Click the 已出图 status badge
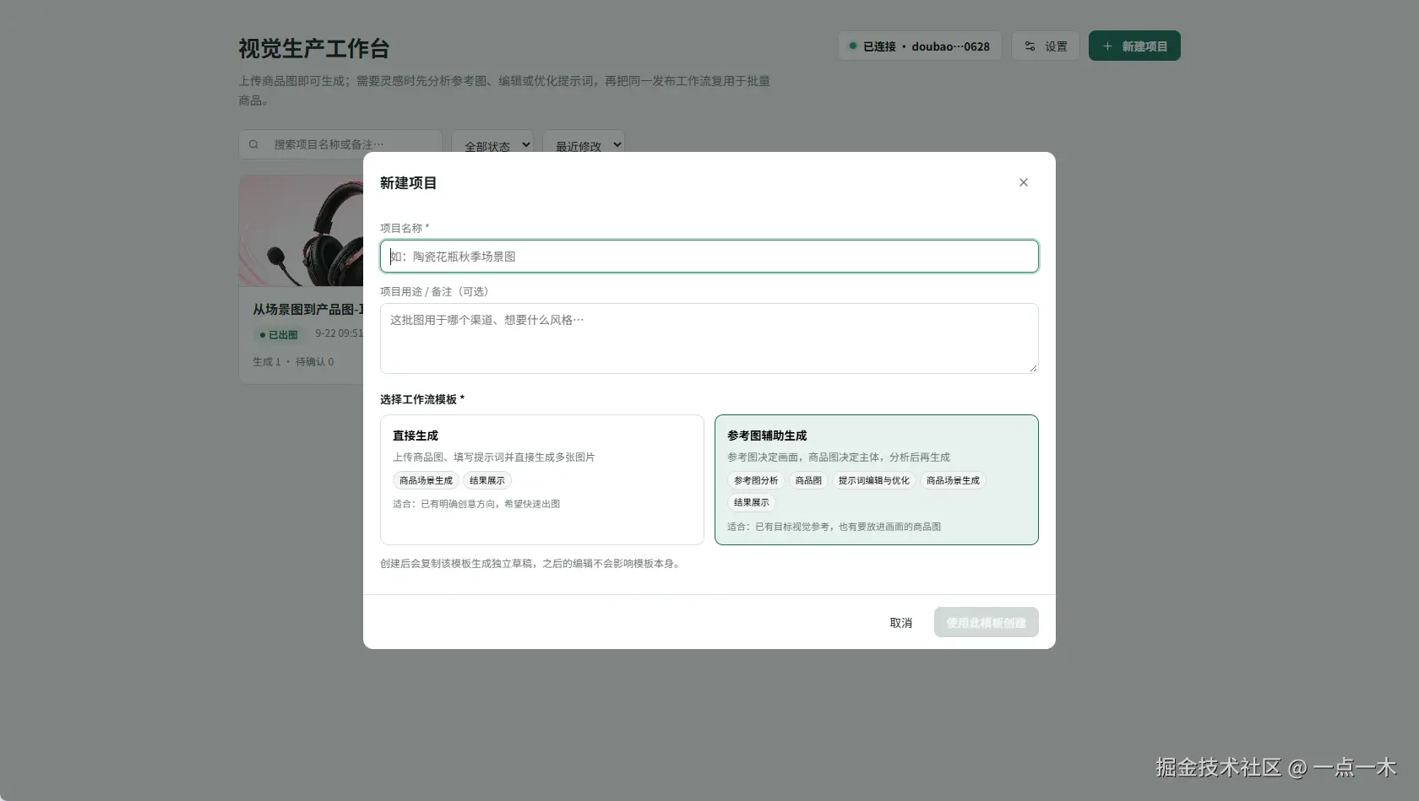Image resolution: width=1419 pixels, height=801 pixels. point(279,335)
